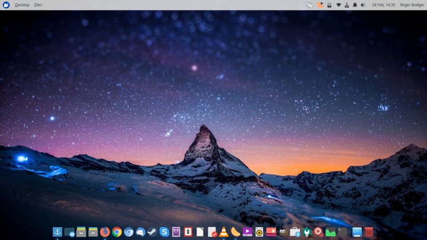Launch GIMP from the dock
427x240 pixels.
coord(283,232)
